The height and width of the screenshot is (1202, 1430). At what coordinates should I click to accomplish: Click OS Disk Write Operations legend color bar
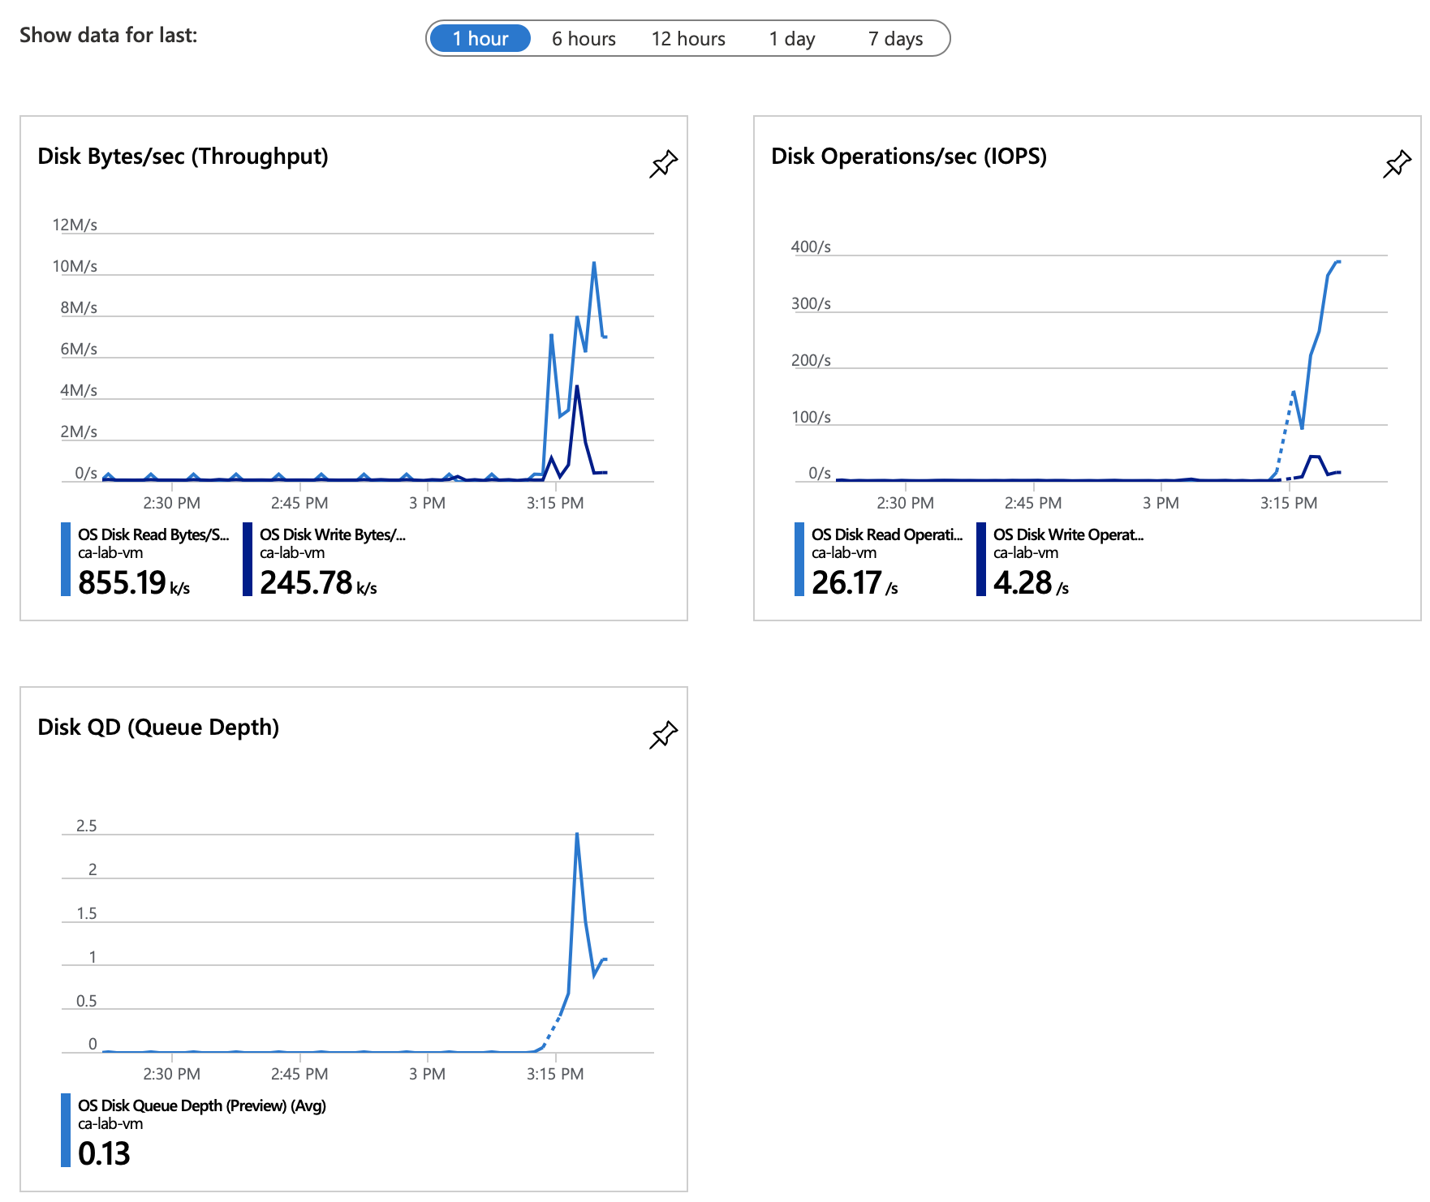(x=981, y=560)
